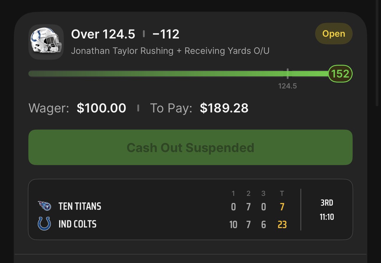Click the $100.00 wager amount
381x263 pixels.
point(101,108)
